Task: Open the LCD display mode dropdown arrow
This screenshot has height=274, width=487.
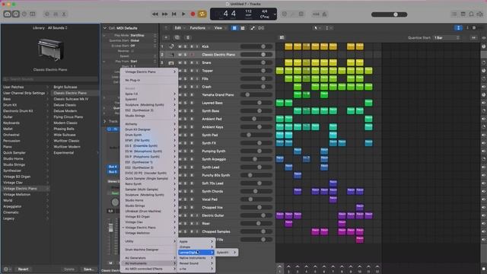Action: [275, 14]
